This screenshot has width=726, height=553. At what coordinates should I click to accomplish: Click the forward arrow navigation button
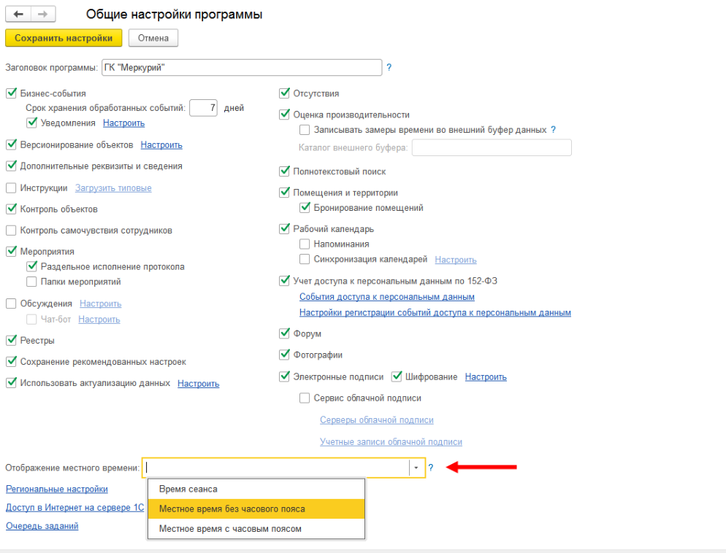pyautogui.click(x=43, y=15)
